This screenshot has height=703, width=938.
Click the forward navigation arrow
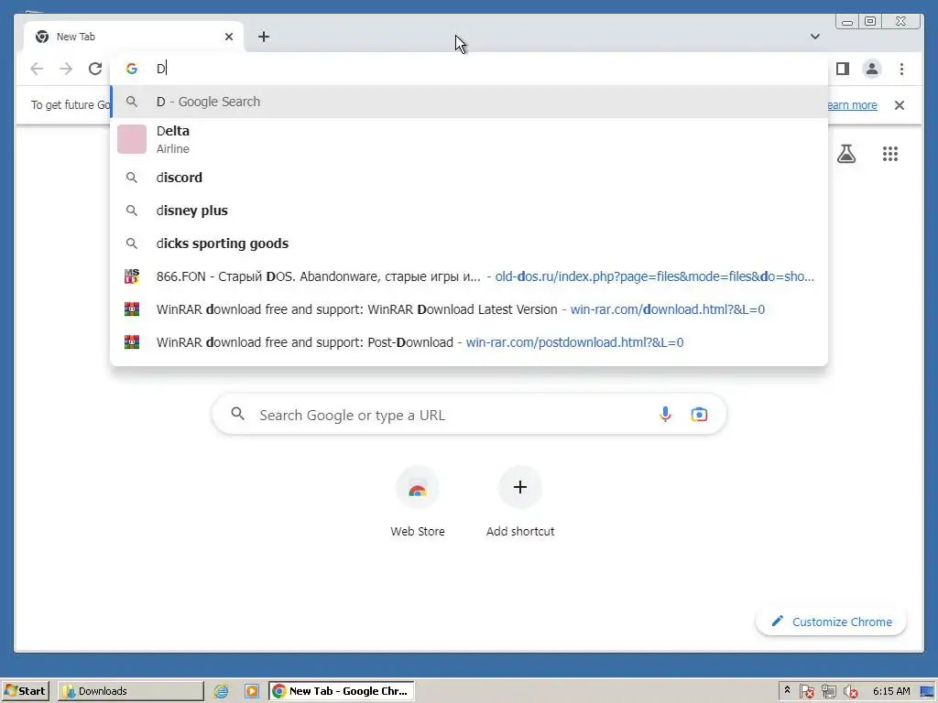66,69
